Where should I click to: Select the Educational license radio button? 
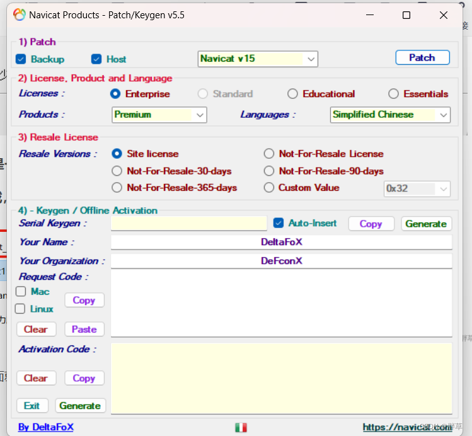pos(292,94)
